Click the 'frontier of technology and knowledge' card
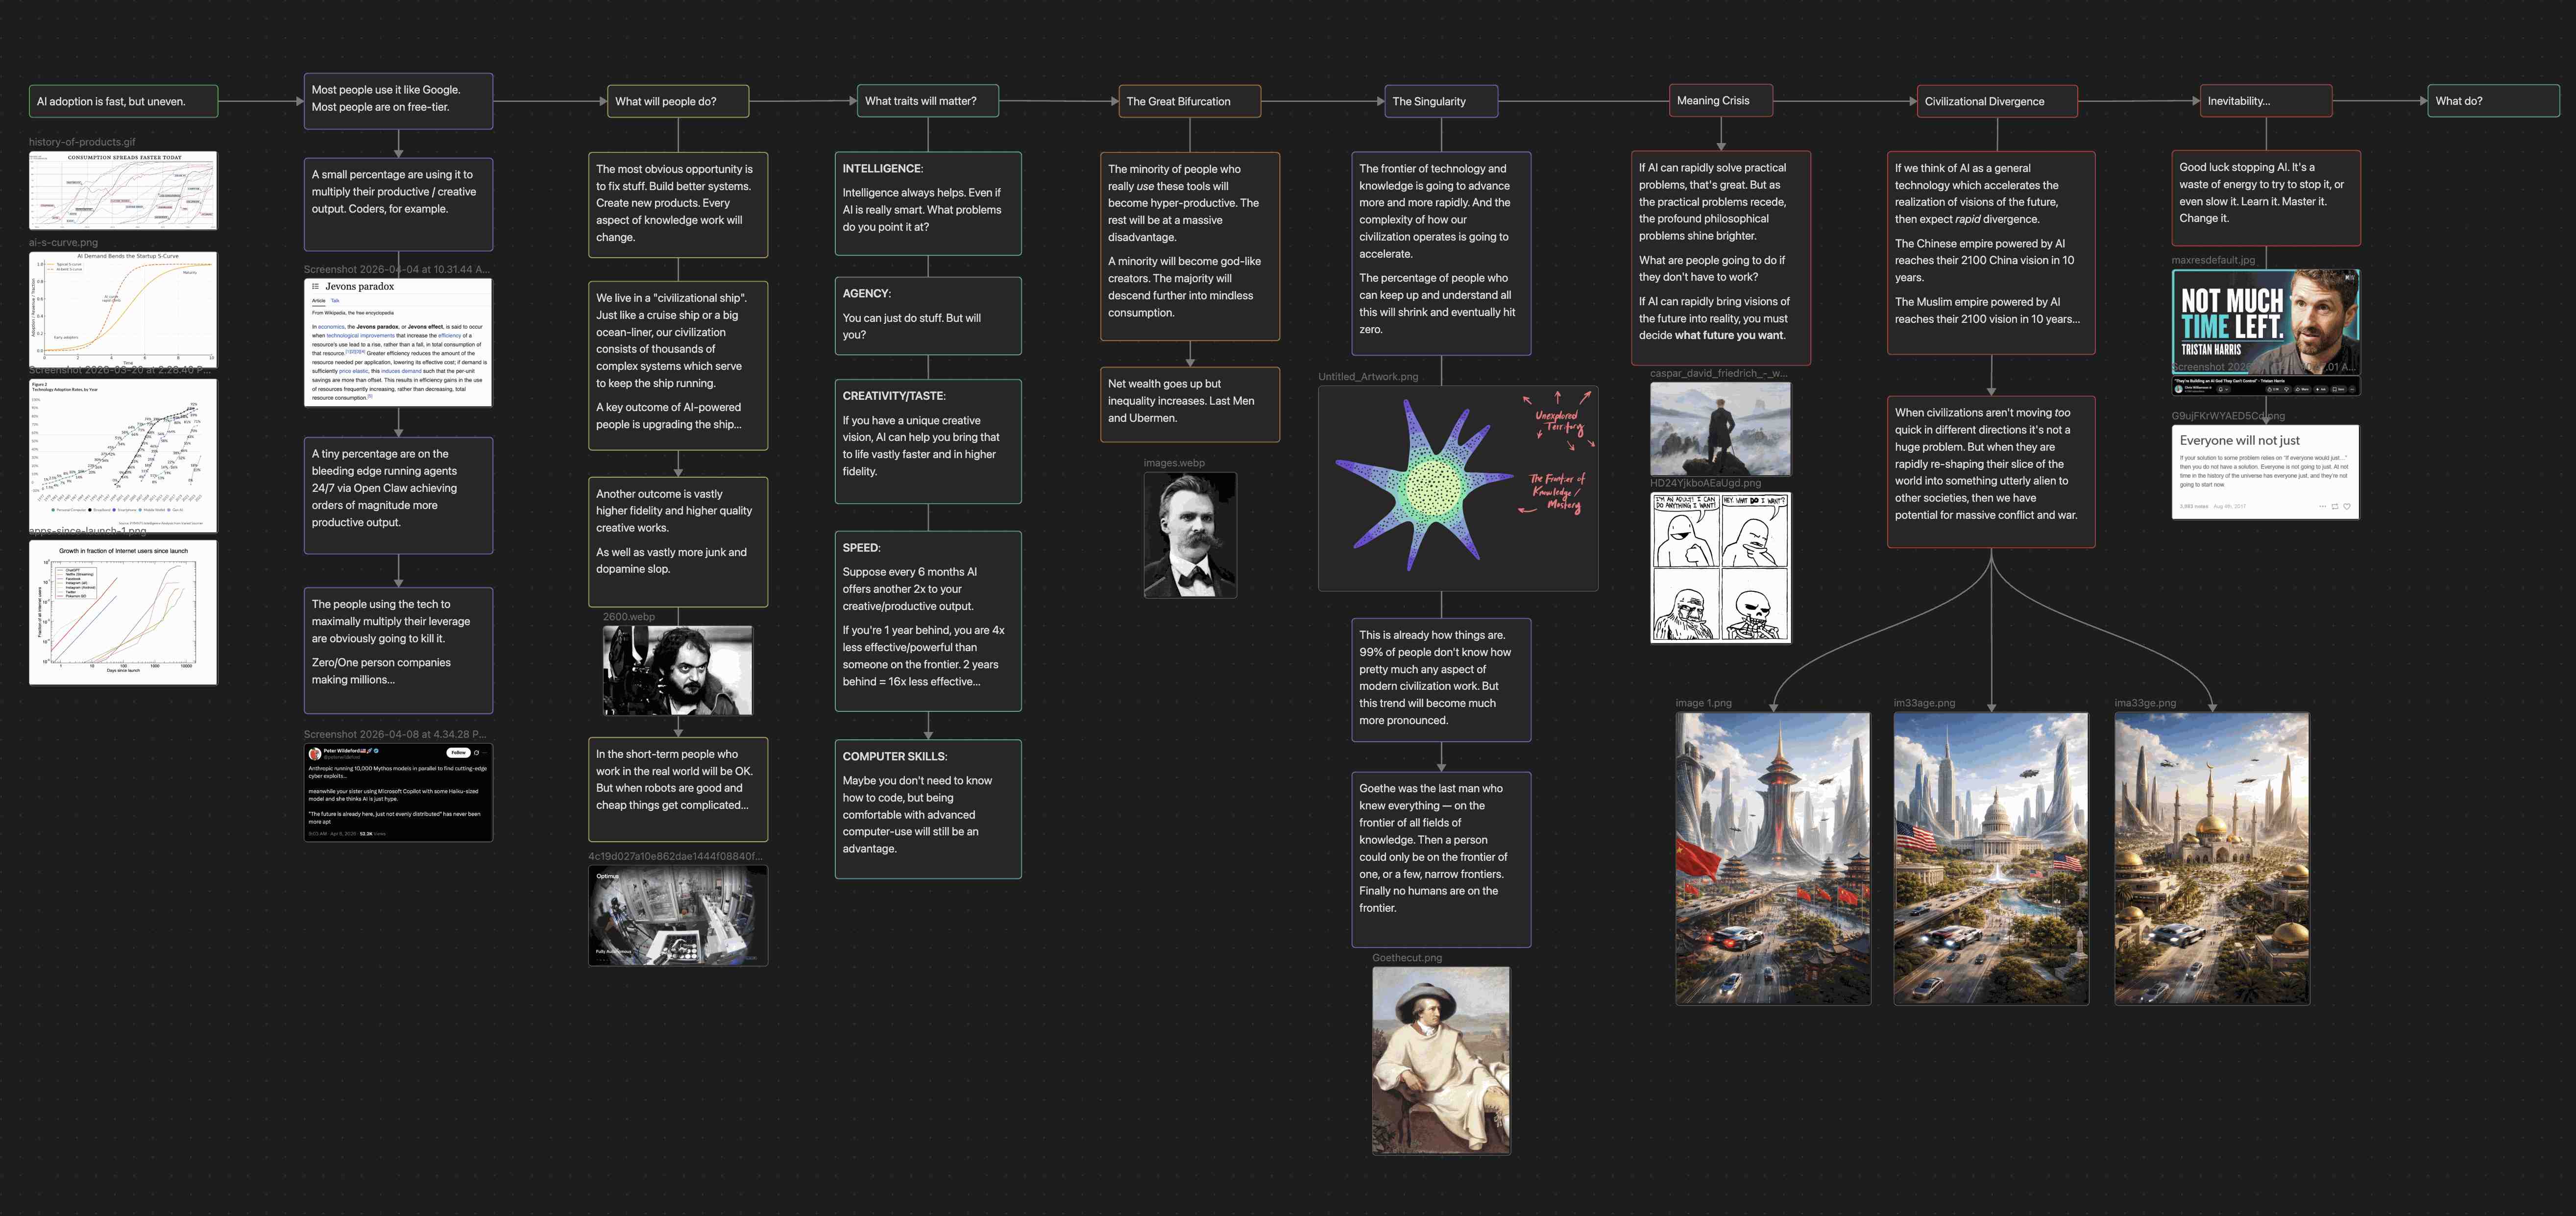Viewport: 2576px width, 1216px height. [x=1441, y=253]
